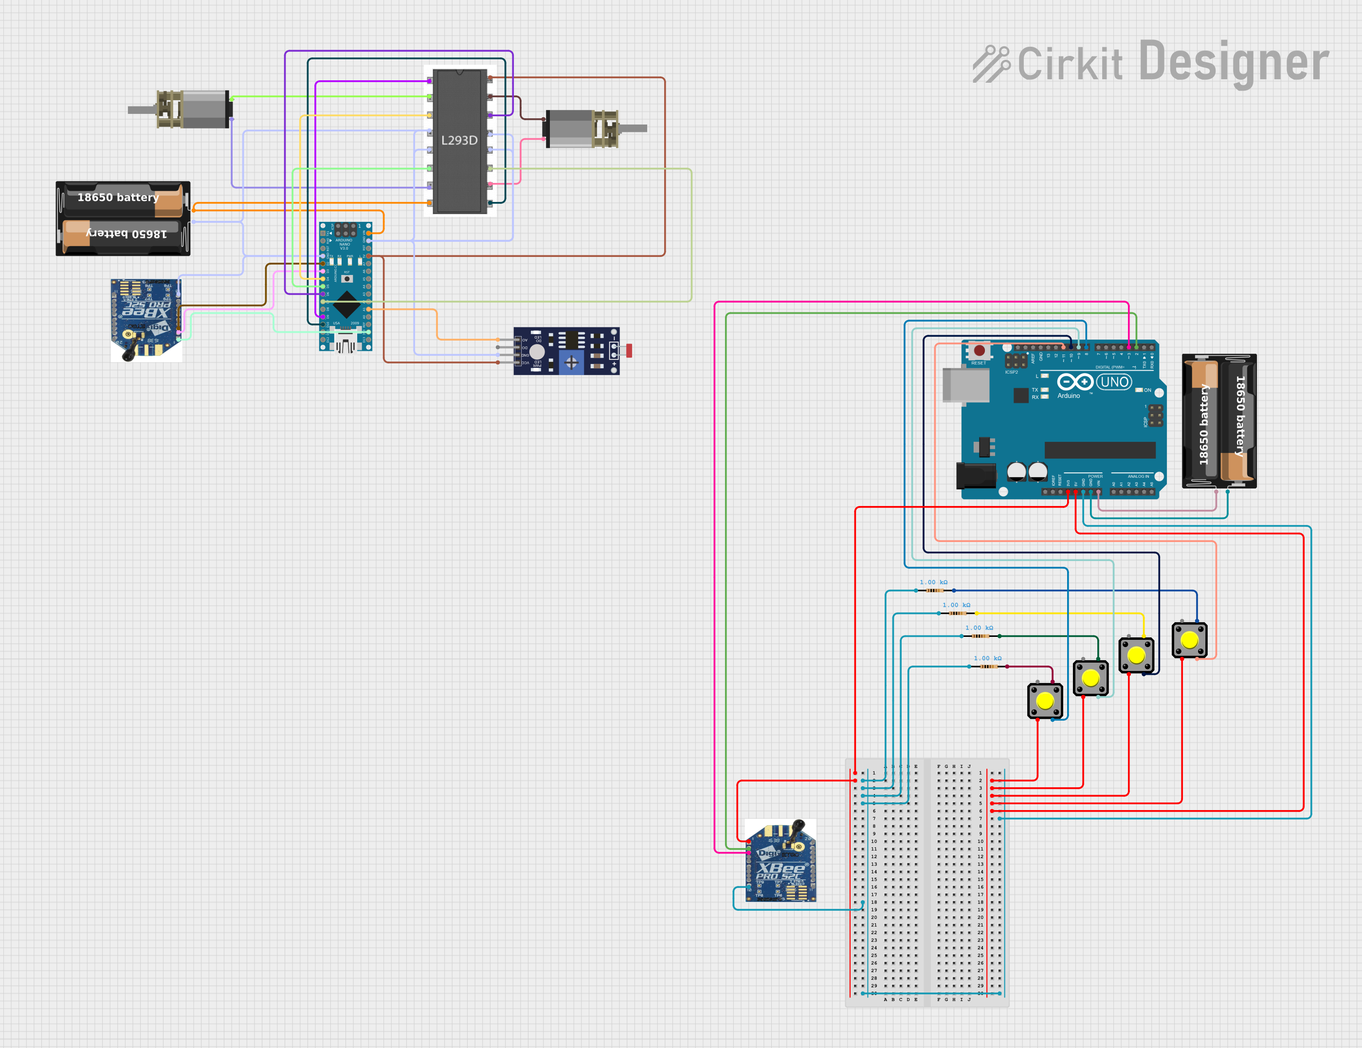Select the XBee module wired to the Nano
This screenshot has height=1048, width=1362.
(x=146, y=320)
